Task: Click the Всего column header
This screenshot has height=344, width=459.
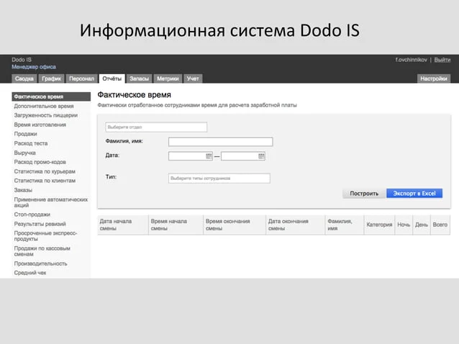Action: [440, 225]
